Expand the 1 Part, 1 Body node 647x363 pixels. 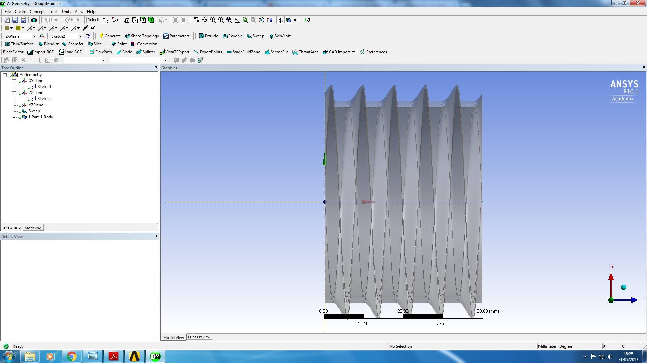[x=14, y=117]
